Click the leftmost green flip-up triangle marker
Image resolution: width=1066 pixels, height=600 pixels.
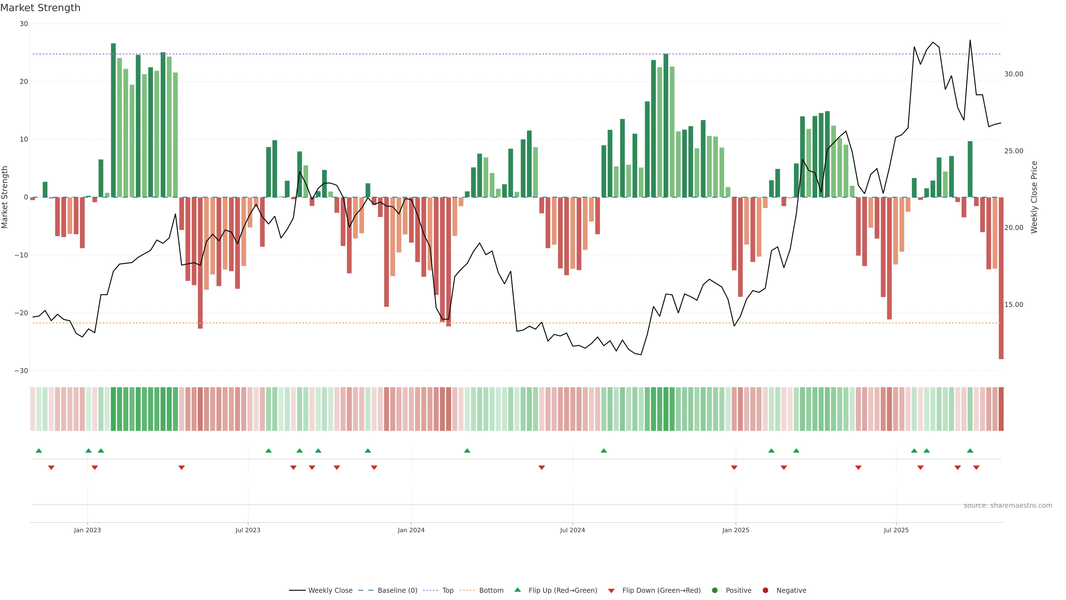click(39, 451)
